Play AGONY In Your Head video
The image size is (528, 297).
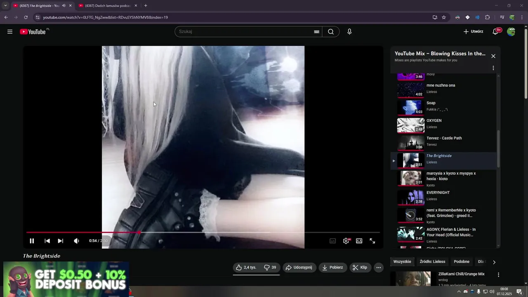tap(444, 234)
